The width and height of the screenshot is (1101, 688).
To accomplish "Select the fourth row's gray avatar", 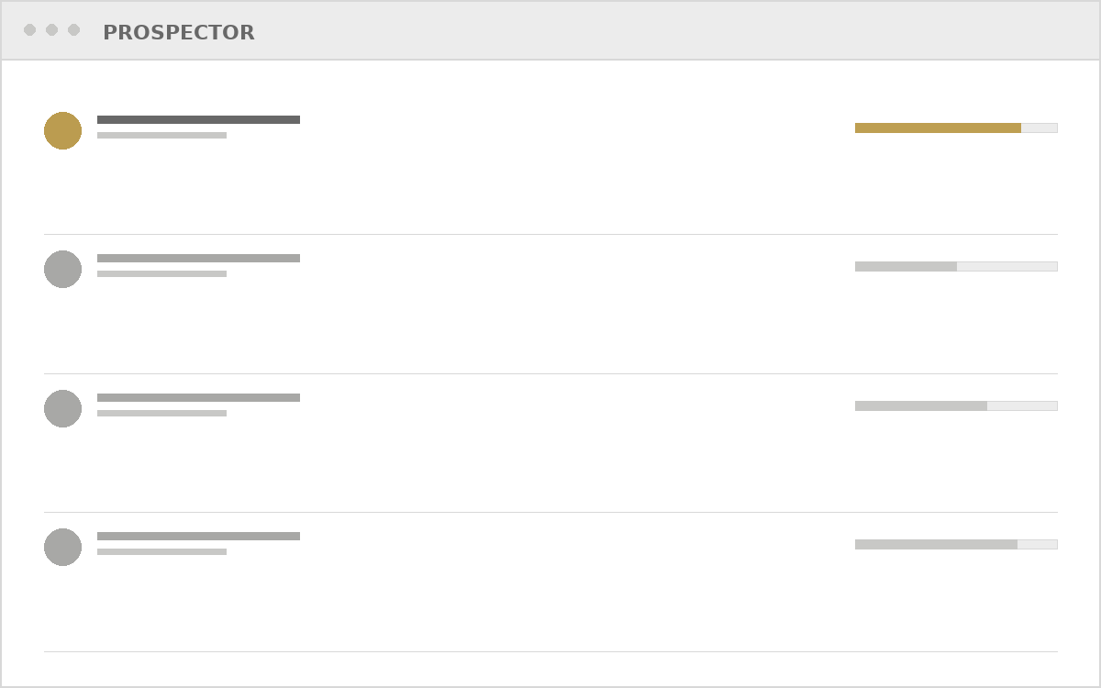I will pos(62,547).
